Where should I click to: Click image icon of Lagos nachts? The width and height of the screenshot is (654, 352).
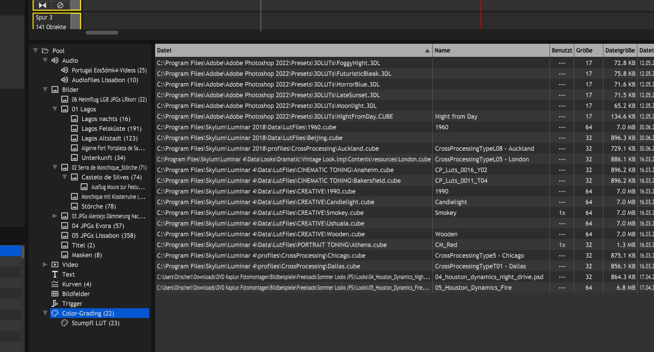(x=74, y=119)
